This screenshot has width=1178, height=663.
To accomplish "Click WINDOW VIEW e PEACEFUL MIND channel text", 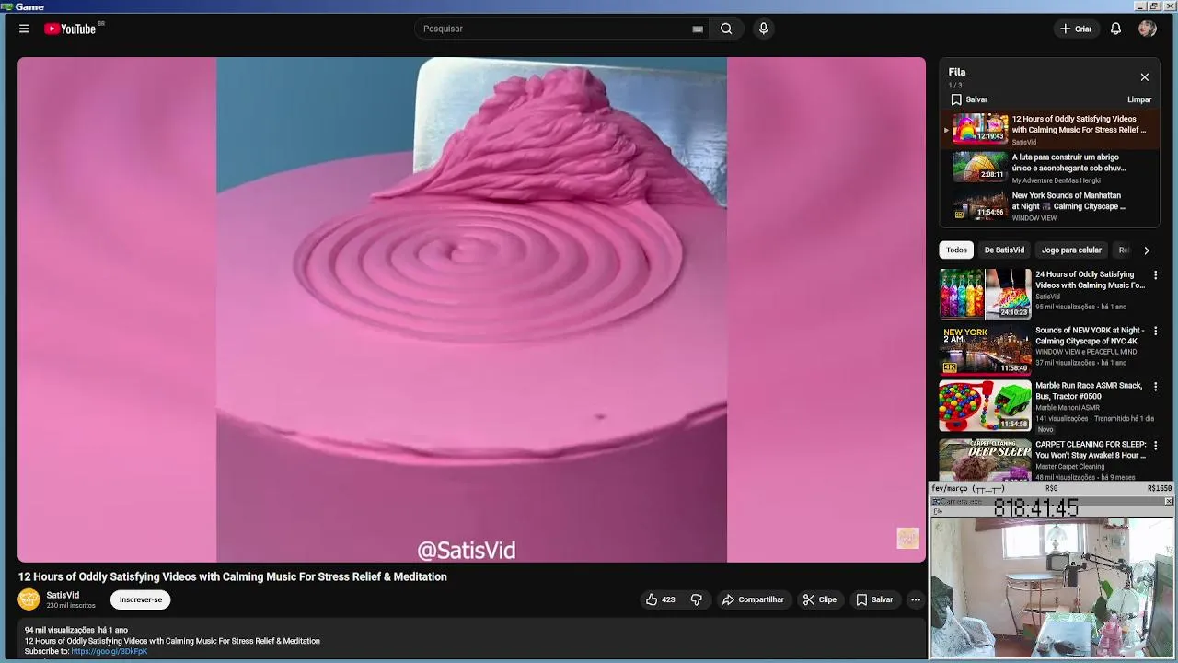I will pyautogui.click(x=1086, y=352).
